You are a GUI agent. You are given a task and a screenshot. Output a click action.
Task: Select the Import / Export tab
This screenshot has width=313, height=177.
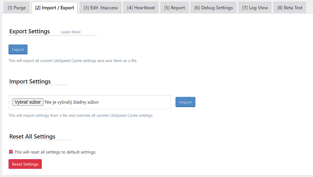[x=54, y=8]
